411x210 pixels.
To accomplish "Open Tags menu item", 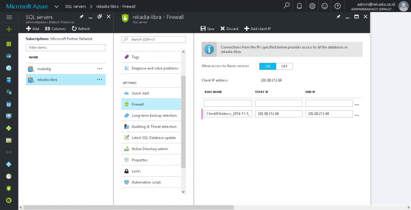I will pyautogui.click(x=151, y=57).
